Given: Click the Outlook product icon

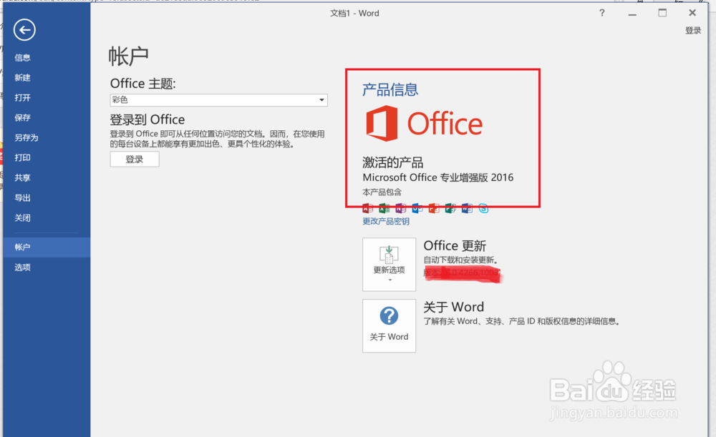Looking at the screenshot, I should pos(417,209).
